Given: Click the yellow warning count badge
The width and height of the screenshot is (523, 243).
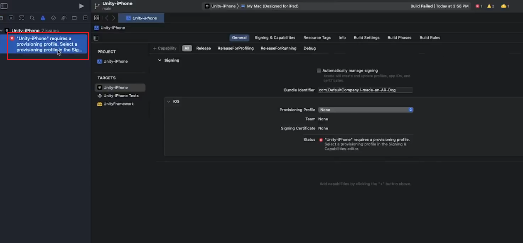Looking at the screenshot, I should click(491, 6).
